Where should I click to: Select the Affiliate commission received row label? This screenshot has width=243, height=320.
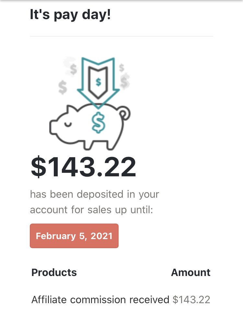point(100,300)
